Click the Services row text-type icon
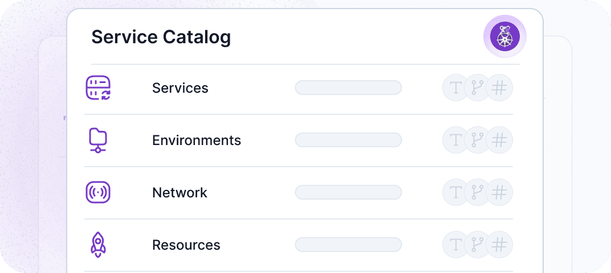 [456, 88]
